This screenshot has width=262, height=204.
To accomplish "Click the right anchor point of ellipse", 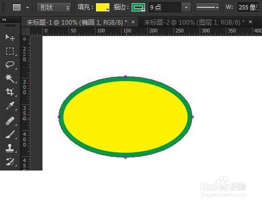I will coord(192,117).
